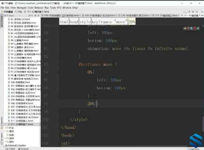
Task: Click the Search Everywhere magnifier icon
Action: 202,12
